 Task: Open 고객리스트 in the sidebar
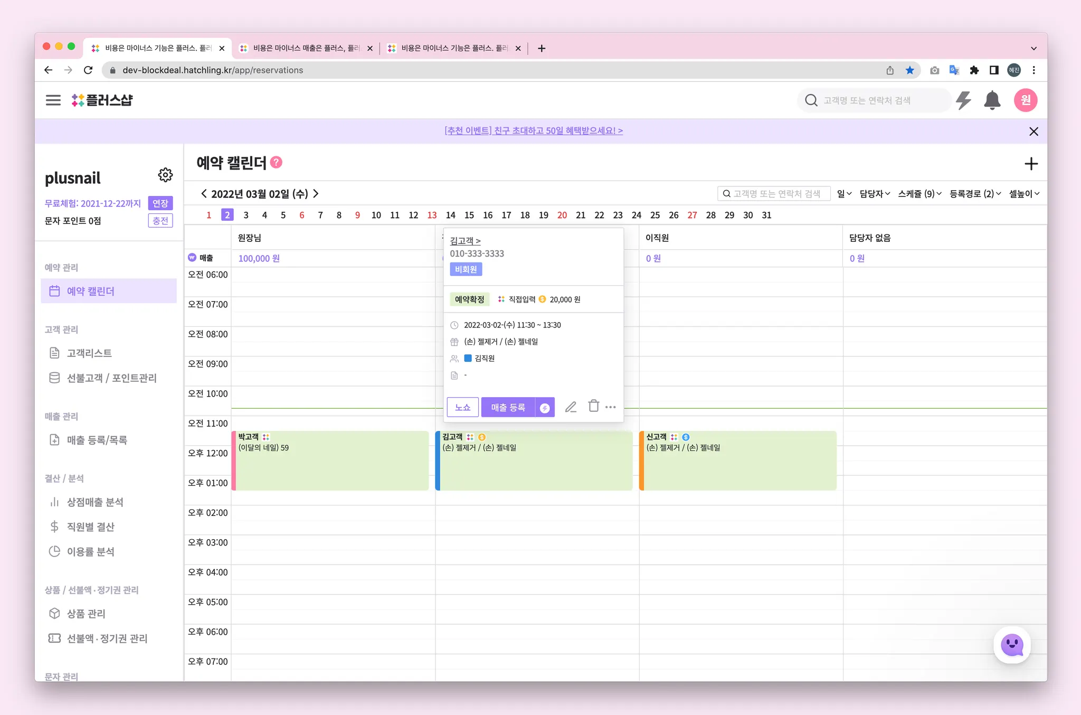[89, 353]
